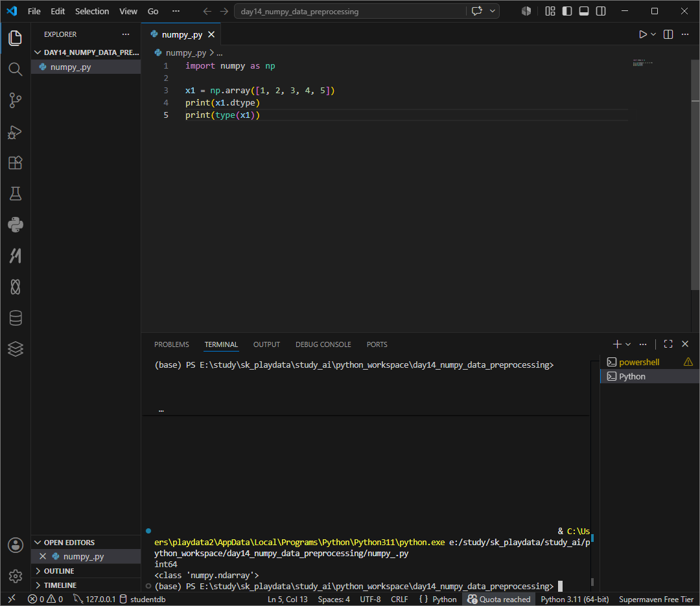Viewport: 700px width, 606px height.
Task: Collapse the DAY14_NUMPY_DATA_PRE... folder section
Action: (x=86, y=52)
